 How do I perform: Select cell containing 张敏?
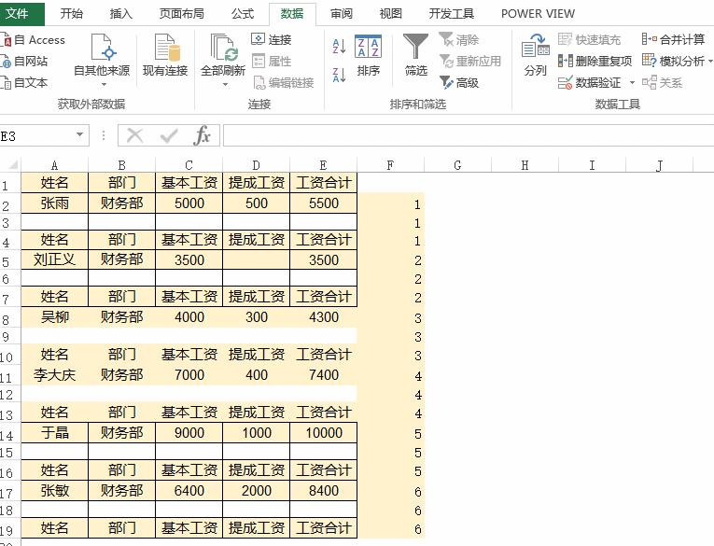click(x=54, y=490)
